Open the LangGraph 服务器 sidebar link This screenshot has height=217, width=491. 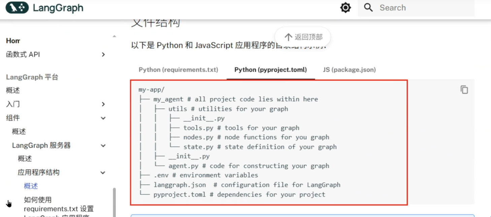[41, 145]
